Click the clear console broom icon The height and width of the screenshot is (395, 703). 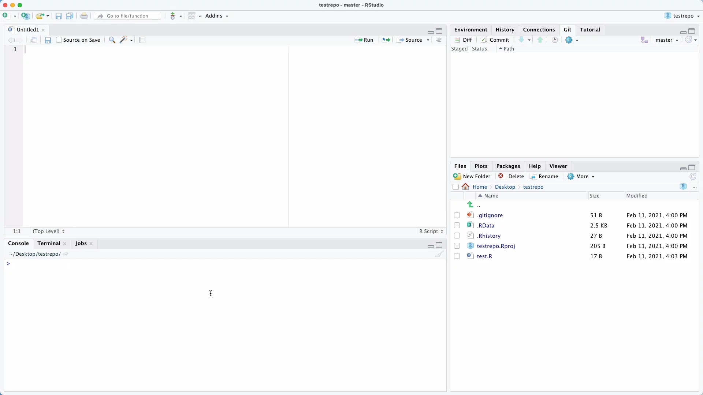click(x=439, y=254)
